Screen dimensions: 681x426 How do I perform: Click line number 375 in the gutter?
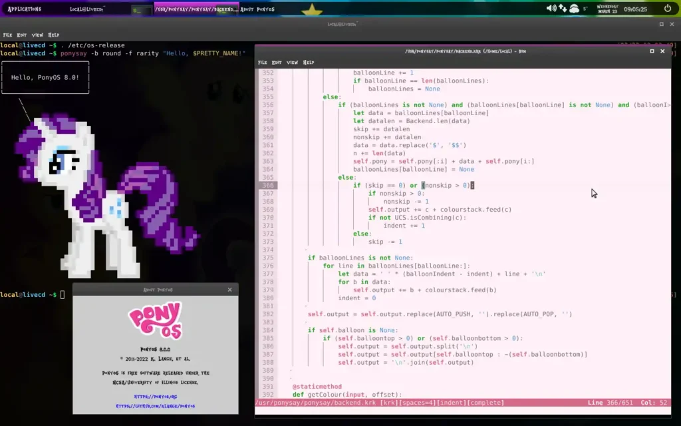click(x=268, y=258)
